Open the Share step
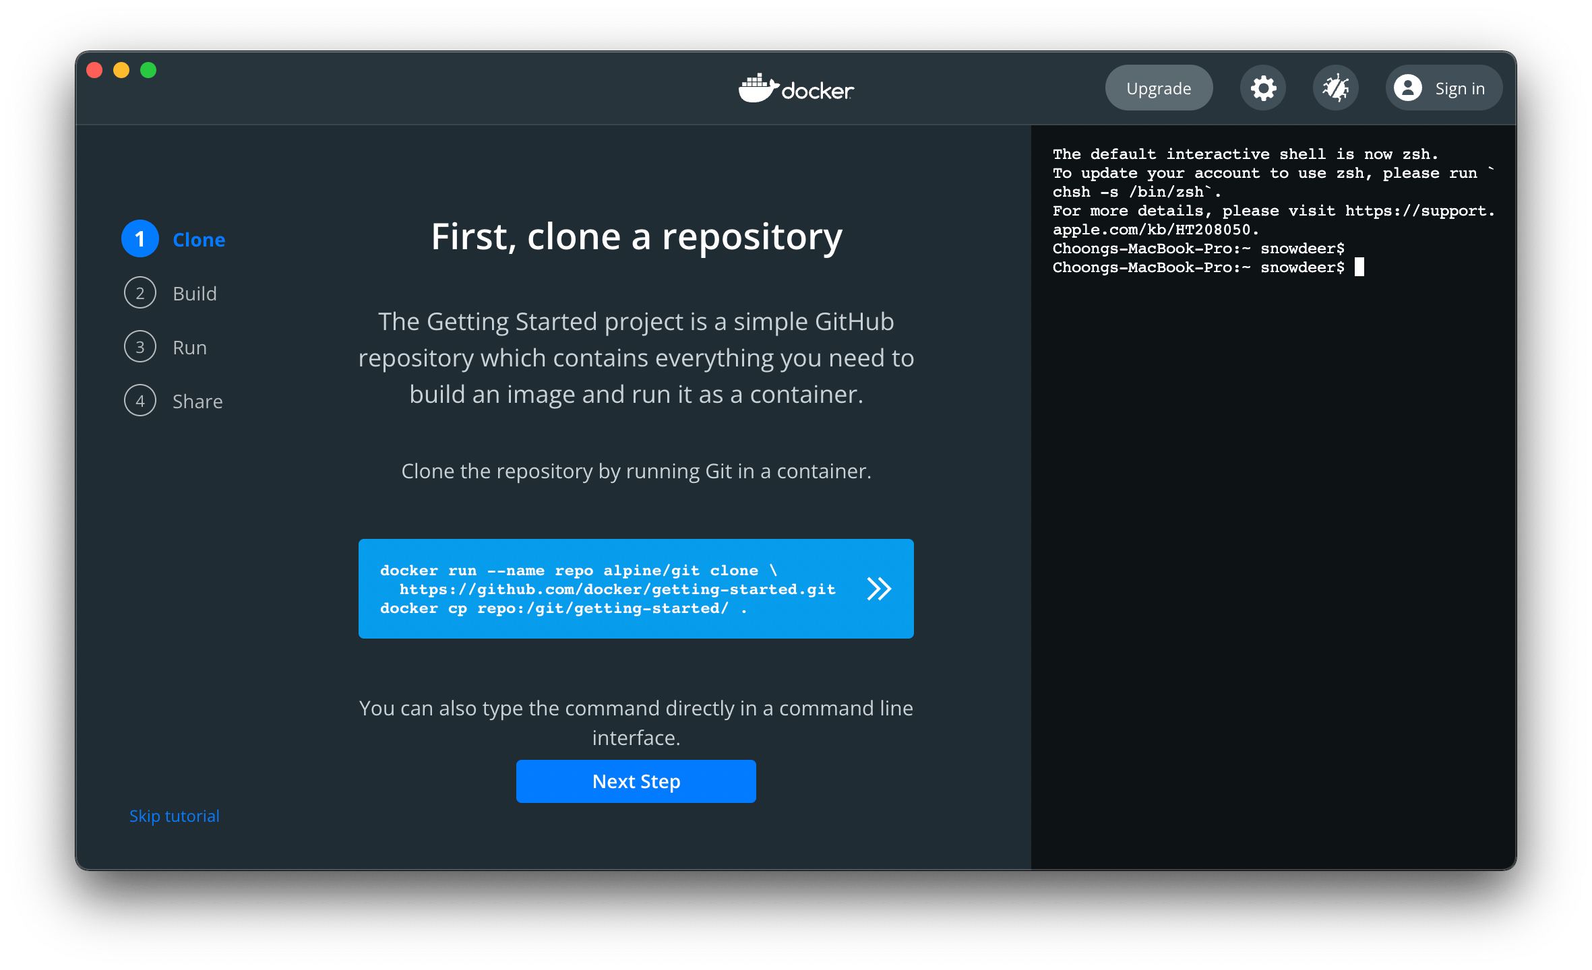The height and width of the screenshot is (970, 1592). 197,401
